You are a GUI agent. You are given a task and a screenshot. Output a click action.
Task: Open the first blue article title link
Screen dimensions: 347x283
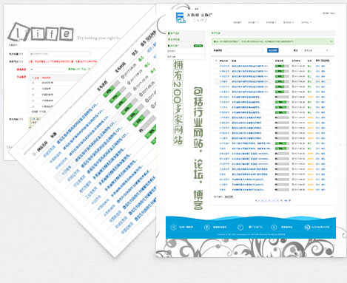click(250, 66)
